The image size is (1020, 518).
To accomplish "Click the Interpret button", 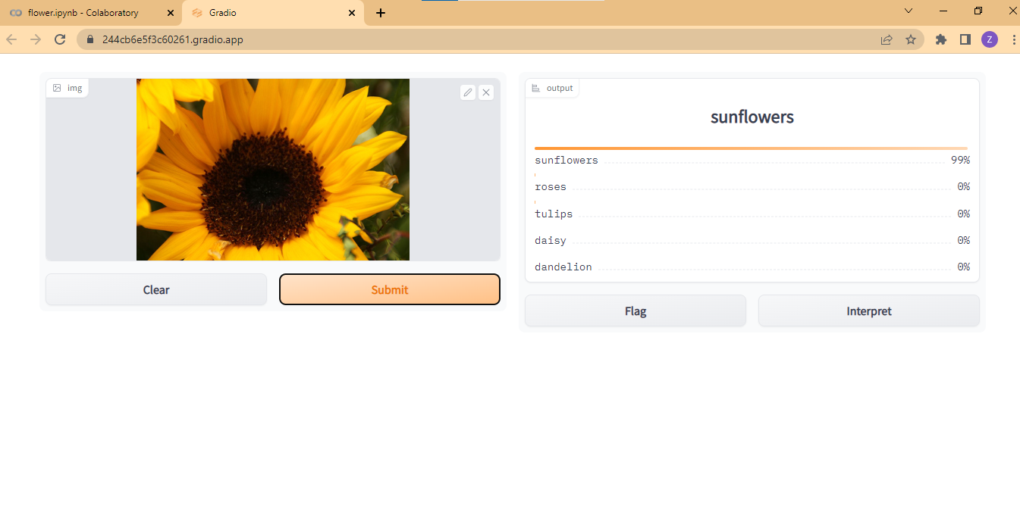I will tap(868, 310).
